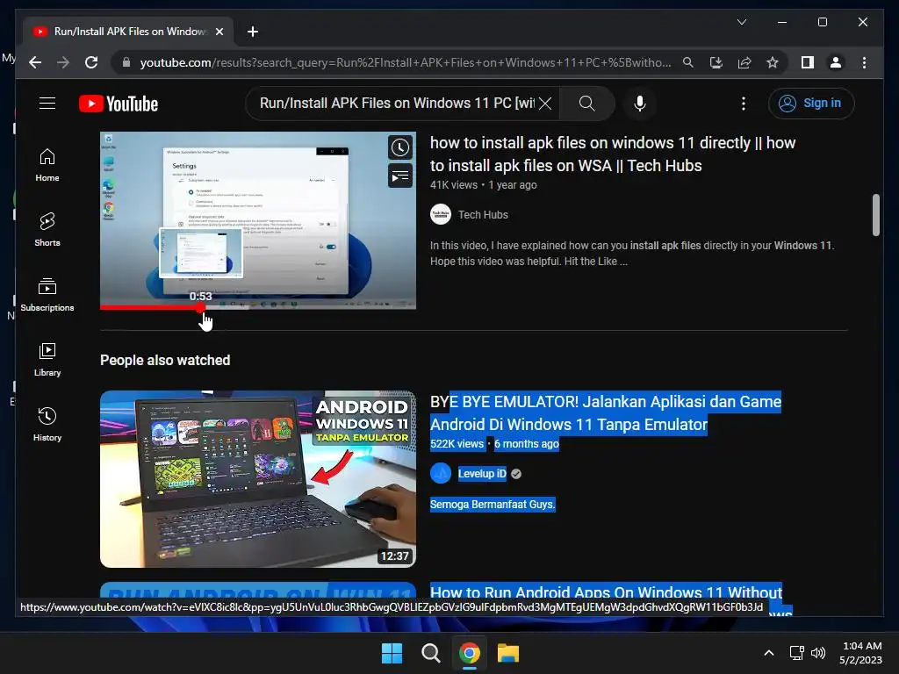Open Shorts in the YouTube sidebar
This screenshot has width=899, height=674.
(47, 230)
